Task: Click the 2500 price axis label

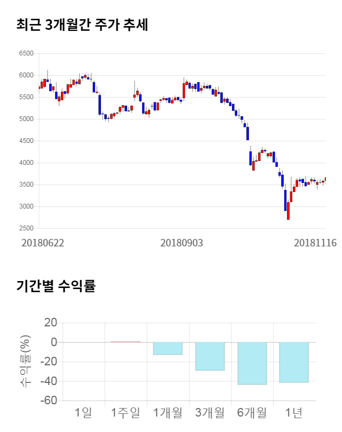Action: pyautogui.click(x=26, y=228)
